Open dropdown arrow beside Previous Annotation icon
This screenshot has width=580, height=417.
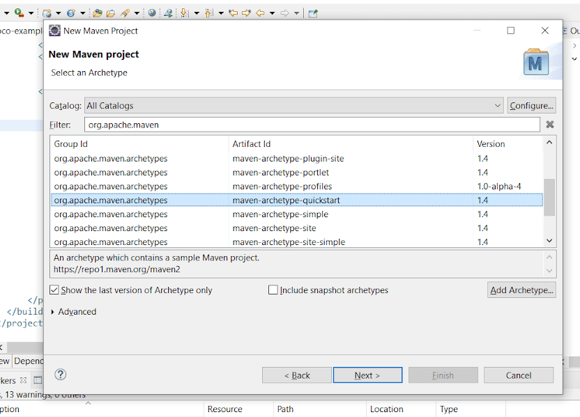coord(221,13)
